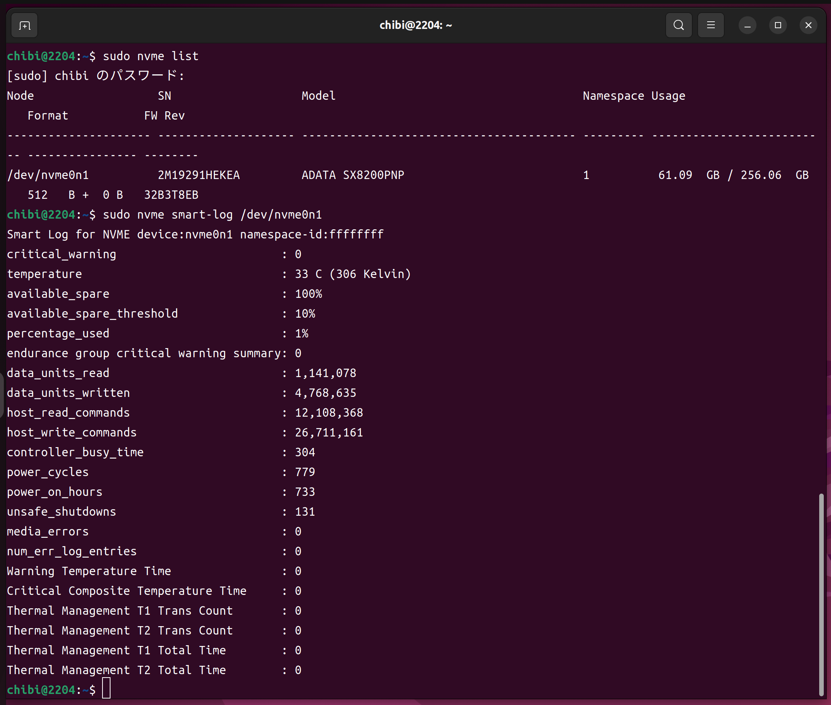831x705 pixels.
Task: Click the terminal search icon
Action: (x=678, y=26)
